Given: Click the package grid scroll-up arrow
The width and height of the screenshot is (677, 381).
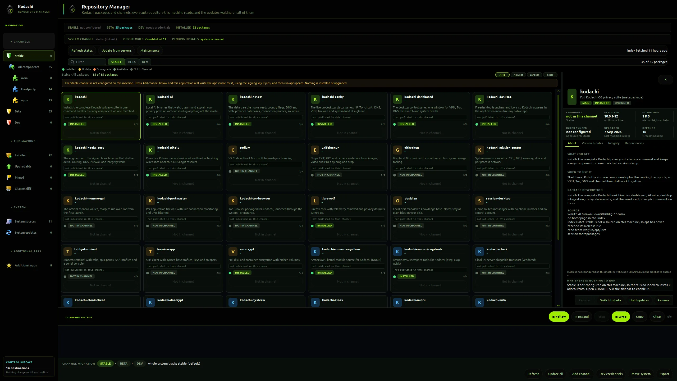Looking at the screenshot, I should click(x=558, y=91).
